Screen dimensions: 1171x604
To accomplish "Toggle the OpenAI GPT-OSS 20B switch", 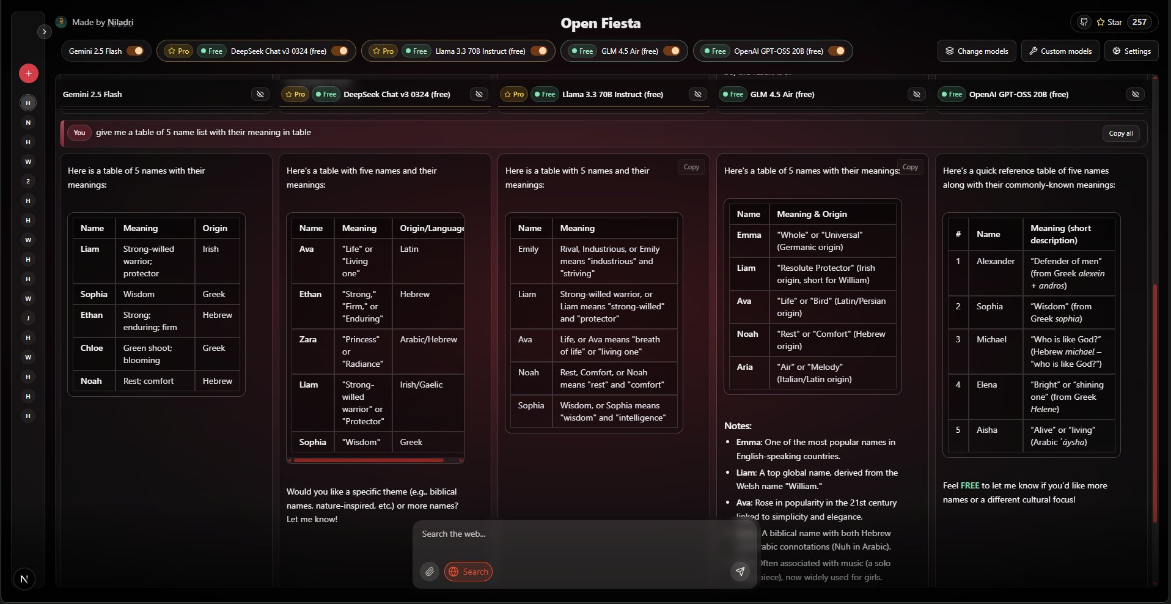I will 837,51.
